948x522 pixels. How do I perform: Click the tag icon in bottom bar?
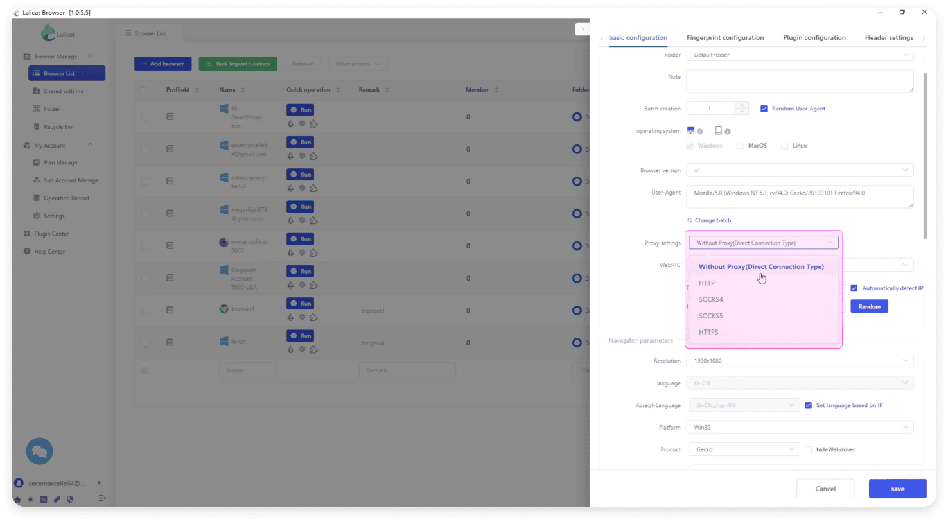[57, 499]
